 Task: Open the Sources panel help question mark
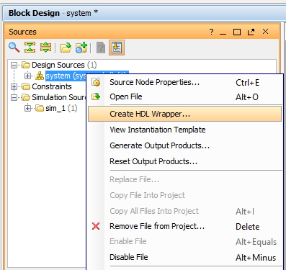[211, 32]
